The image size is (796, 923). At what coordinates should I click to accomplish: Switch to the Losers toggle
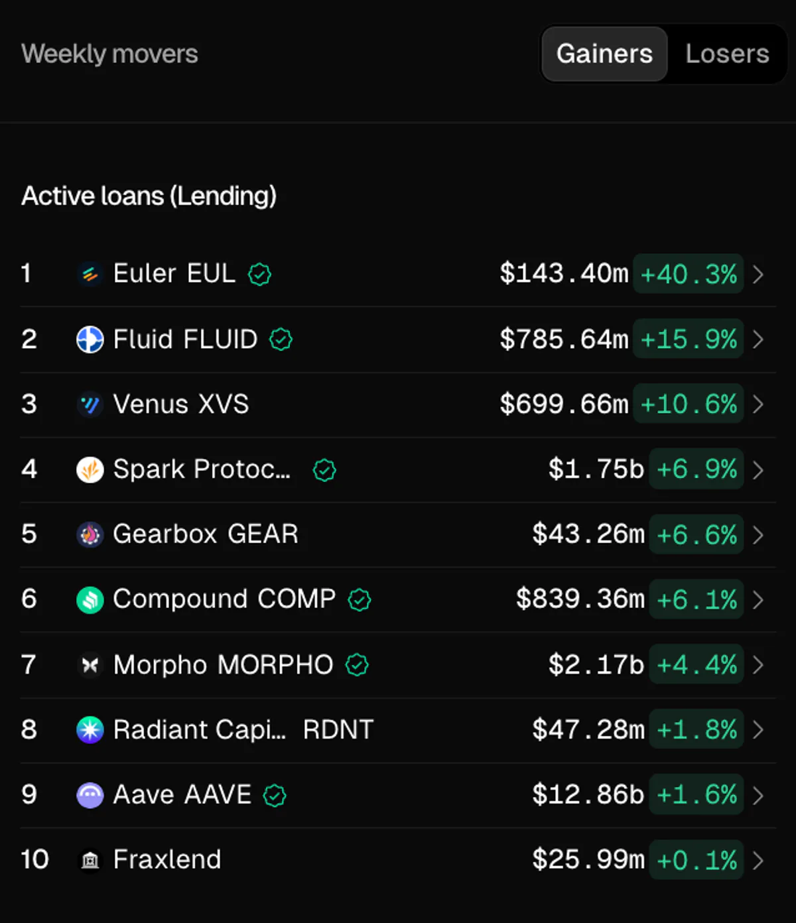[727, 54]
